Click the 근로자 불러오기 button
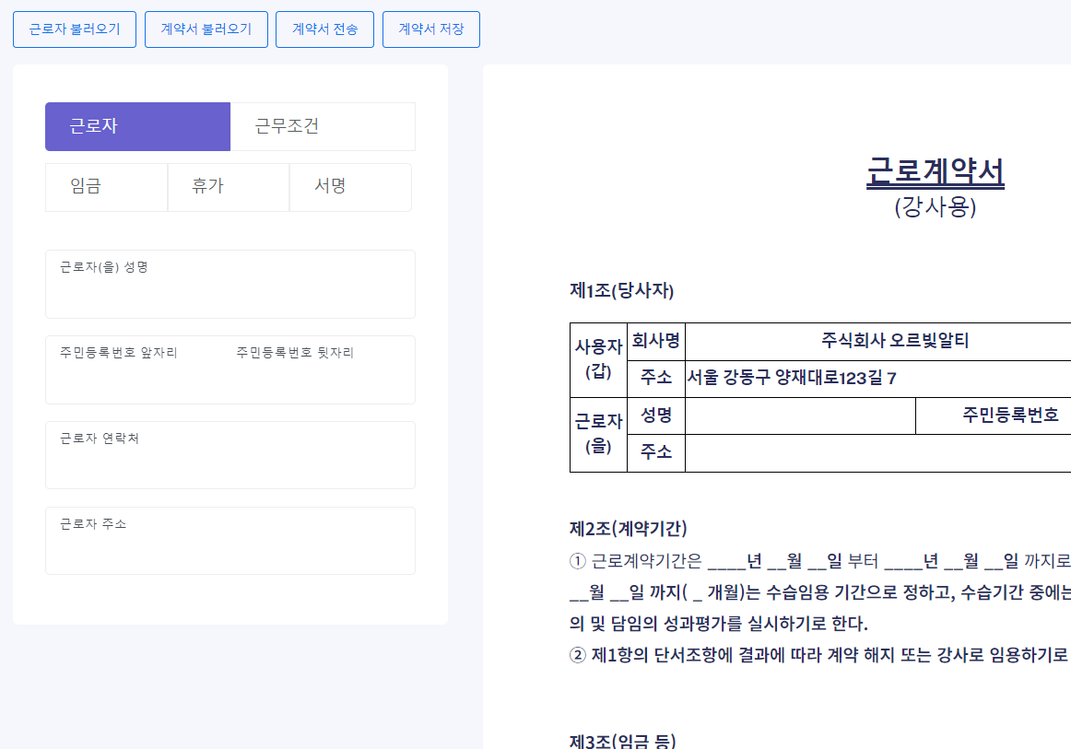The image size is (1071, 749). tap(75, 29)
